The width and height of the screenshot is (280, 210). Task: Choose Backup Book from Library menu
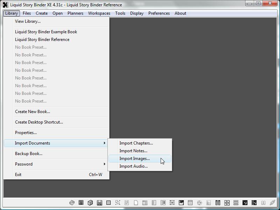click(x=28, y=154)
